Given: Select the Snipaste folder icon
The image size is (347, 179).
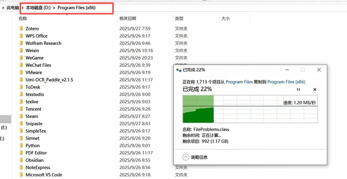Looking at the screenshot, I should click(x=22, y=124).
